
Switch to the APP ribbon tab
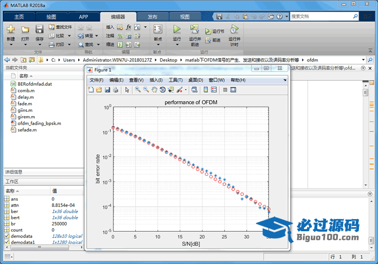[84, 17]
